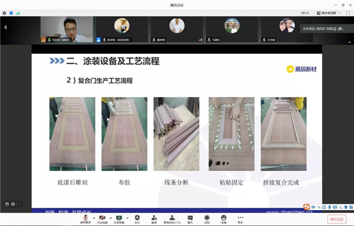Image resolution: width=354 pixels, height=226 pixels.
Task: Open the speaker view (演讲者视图) dropdown
Action: click(x=329, y=13)
